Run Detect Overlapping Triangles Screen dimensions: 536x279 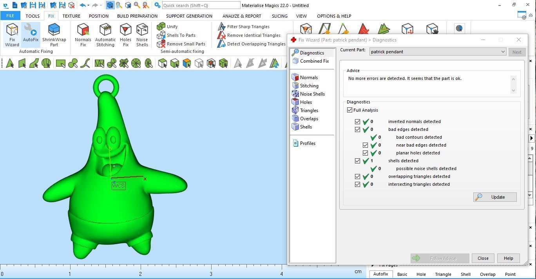point(252,44)
